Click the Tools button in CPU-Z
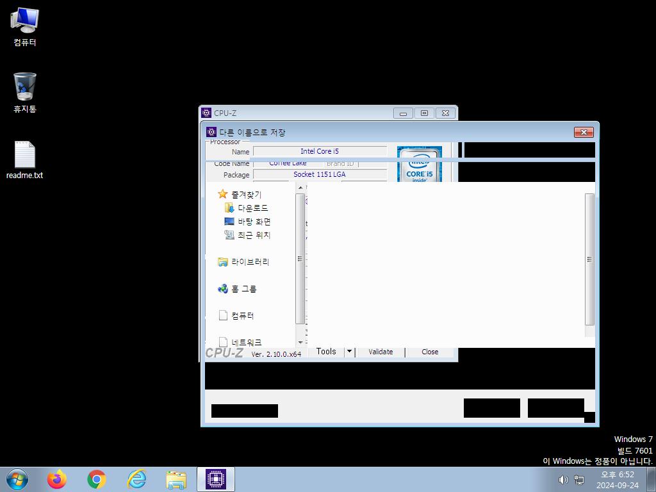The width and height of the screenshot is (656, 492). click(x=326, y=352)
